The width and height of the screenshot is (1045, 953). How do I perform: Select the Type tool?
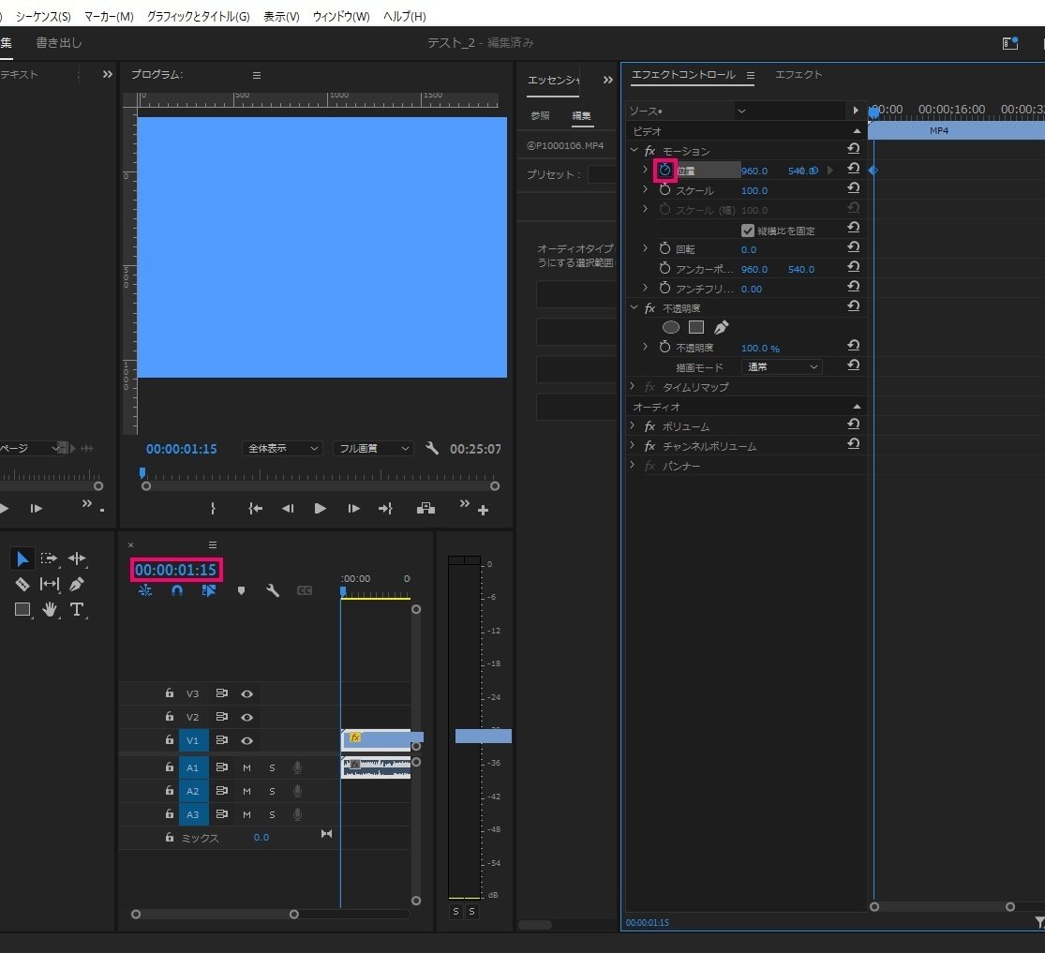(x=77, y=609)
